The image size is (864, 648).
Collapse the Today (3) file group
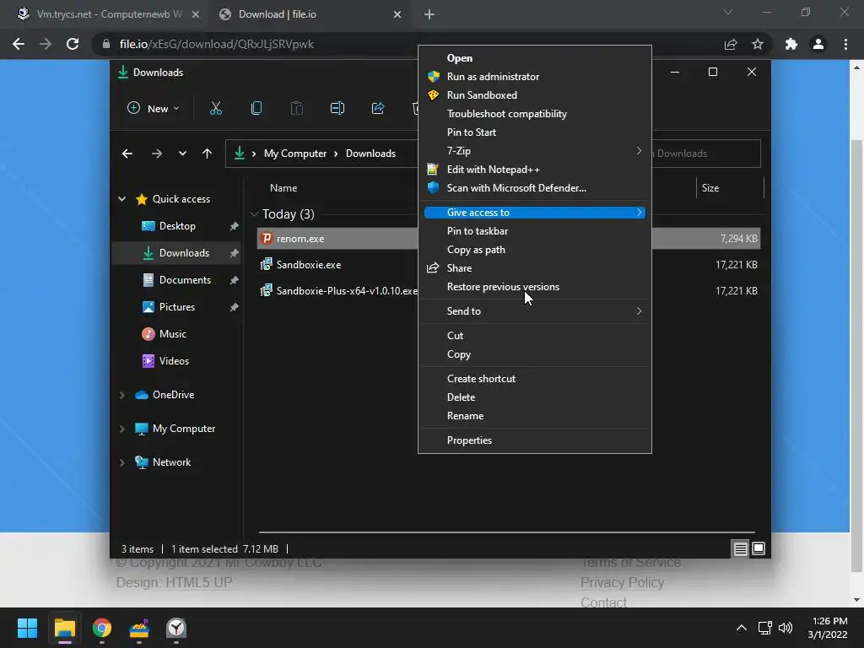[x=254, y=213]
